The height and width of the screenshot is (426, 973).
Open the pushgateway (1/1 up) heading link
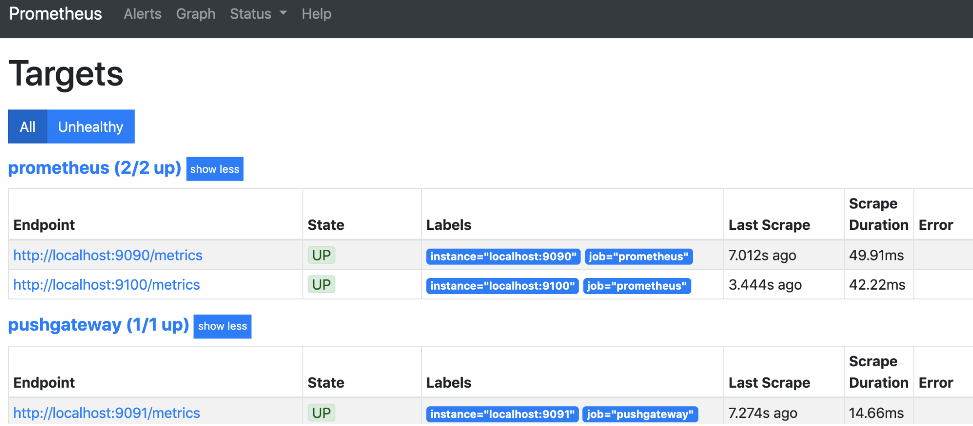[99, 325]
